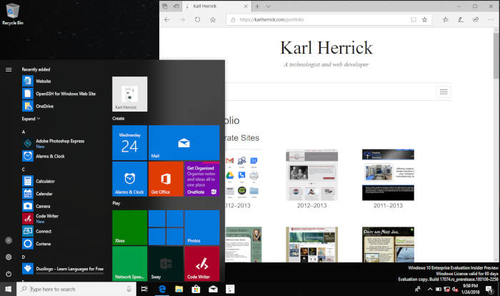Open the website hamburger menu button
The height and width of the screenshot is (296, 500).
click(x=444, y=92)
